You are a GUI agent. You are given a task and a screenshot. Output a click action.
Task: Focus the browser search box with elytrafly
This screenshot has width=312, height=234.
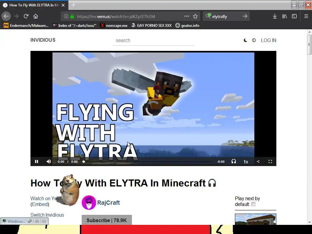(226, 16)
